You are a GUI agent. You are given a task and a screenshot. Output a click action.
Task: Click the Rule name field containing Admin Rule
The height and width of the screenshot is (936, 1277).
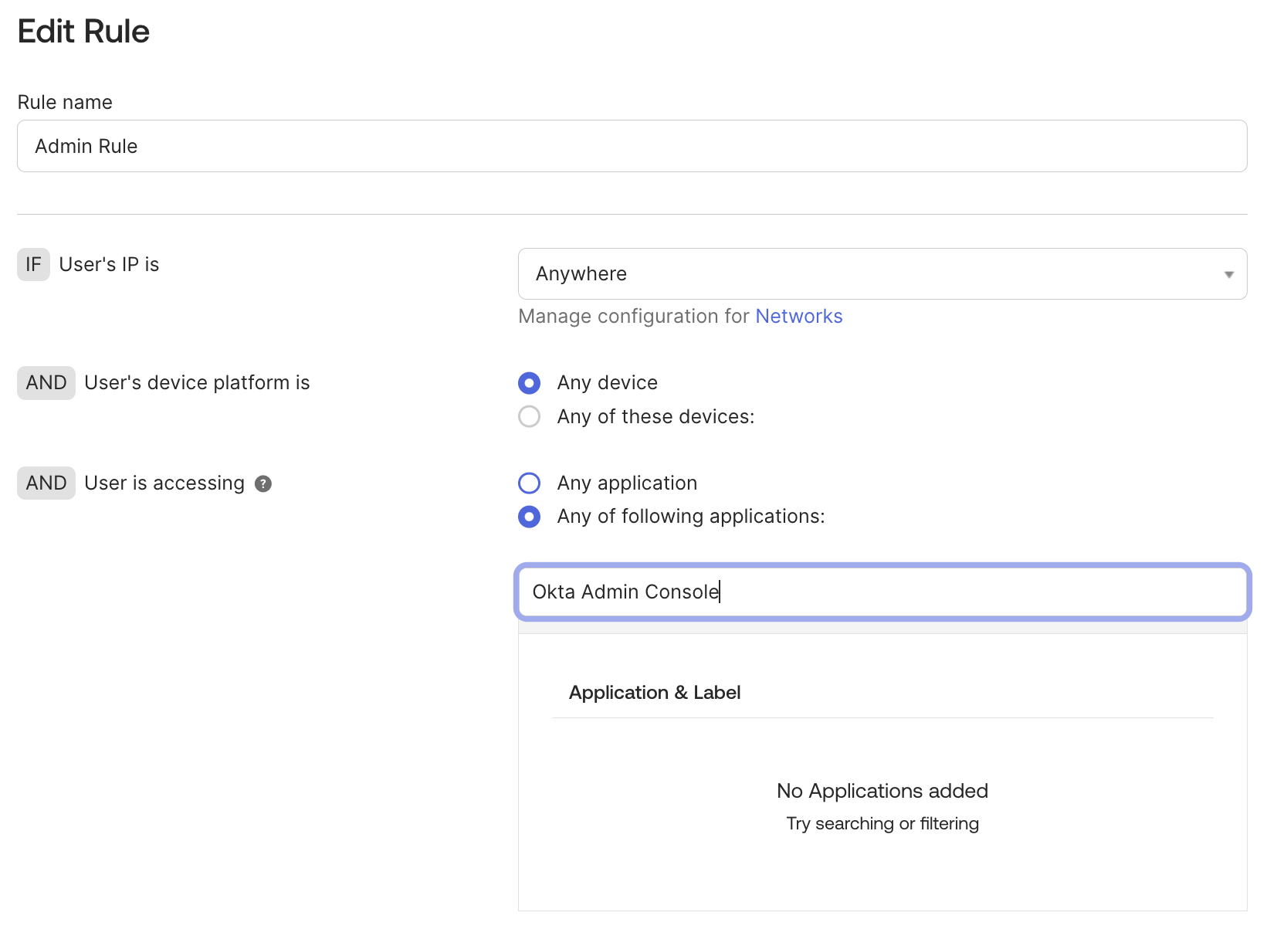pyautogui.click(x=632, y=146)
